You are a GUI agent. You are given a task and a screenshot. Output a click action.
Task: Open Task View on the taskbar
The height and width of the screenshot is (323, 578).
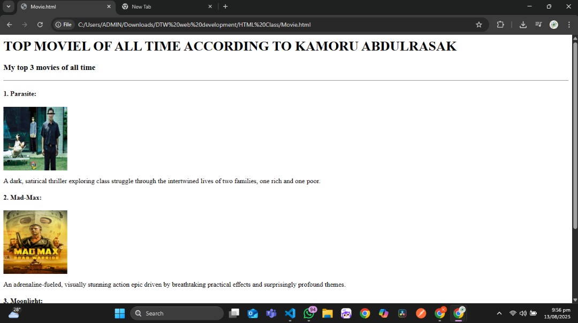coord(234,313)
